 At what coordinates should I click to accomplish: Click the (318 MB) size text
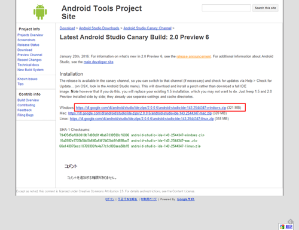click(222, 119)
